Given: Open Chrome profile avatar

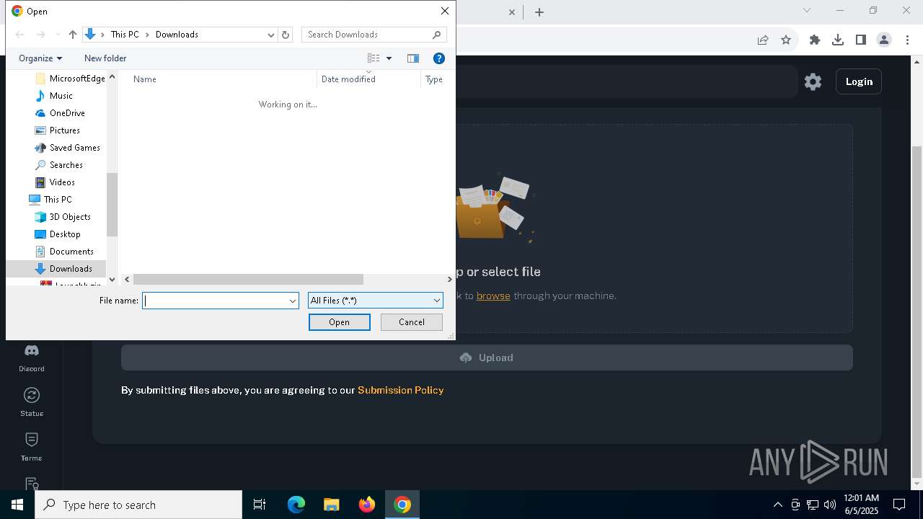Looking at the screenshot, I should point(884,40).
